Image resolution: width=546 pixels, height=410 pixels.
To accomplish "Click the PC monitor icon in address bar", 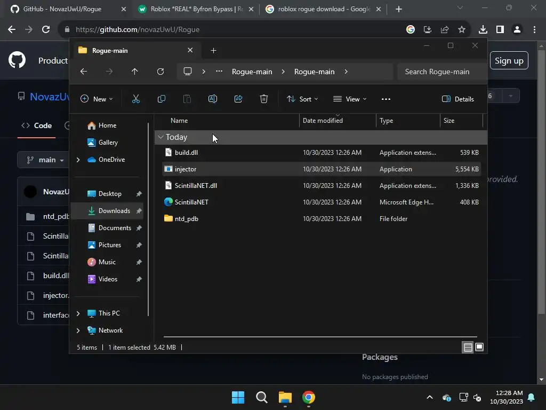I will pos(188,72).
